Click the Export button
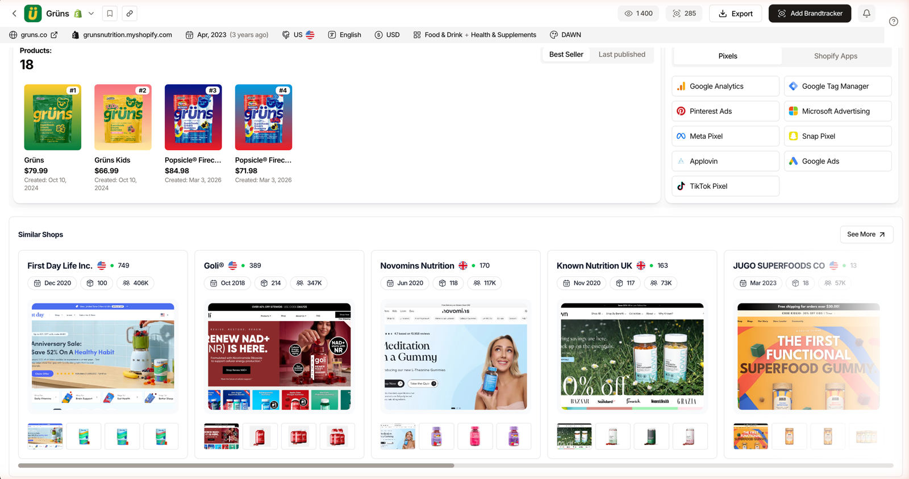This screenshot has height=479, width=909. 736,14
